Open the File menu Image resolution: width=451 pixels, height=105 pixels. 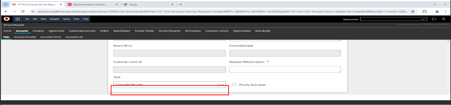(27, 19)
